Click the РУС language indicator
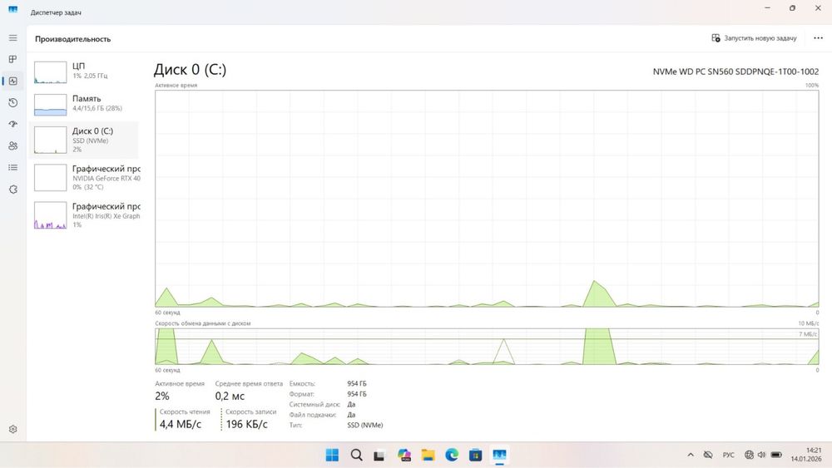The height and width of the screenshot is (468, 832). pyautogui.click(x=729, y=455)
